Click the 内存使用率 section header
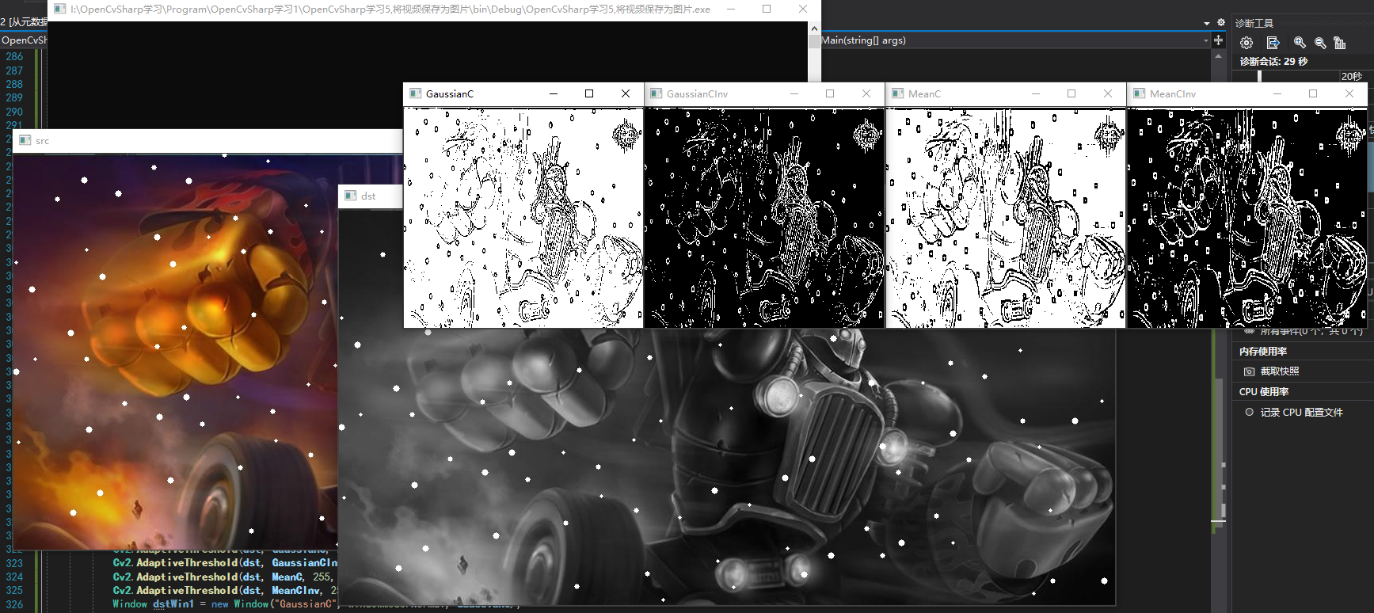This screenshot has height=613, width=1374. tap(1263, 351)
